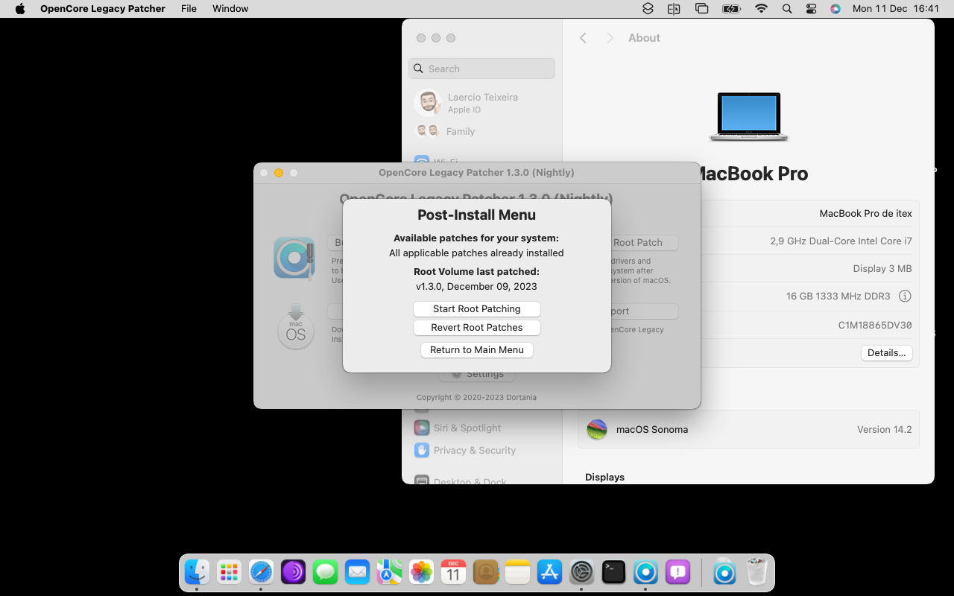The height and width of the screenshot is (596, 954).
Task: Click the Settings button in patcher window
Action: [477, 374]
